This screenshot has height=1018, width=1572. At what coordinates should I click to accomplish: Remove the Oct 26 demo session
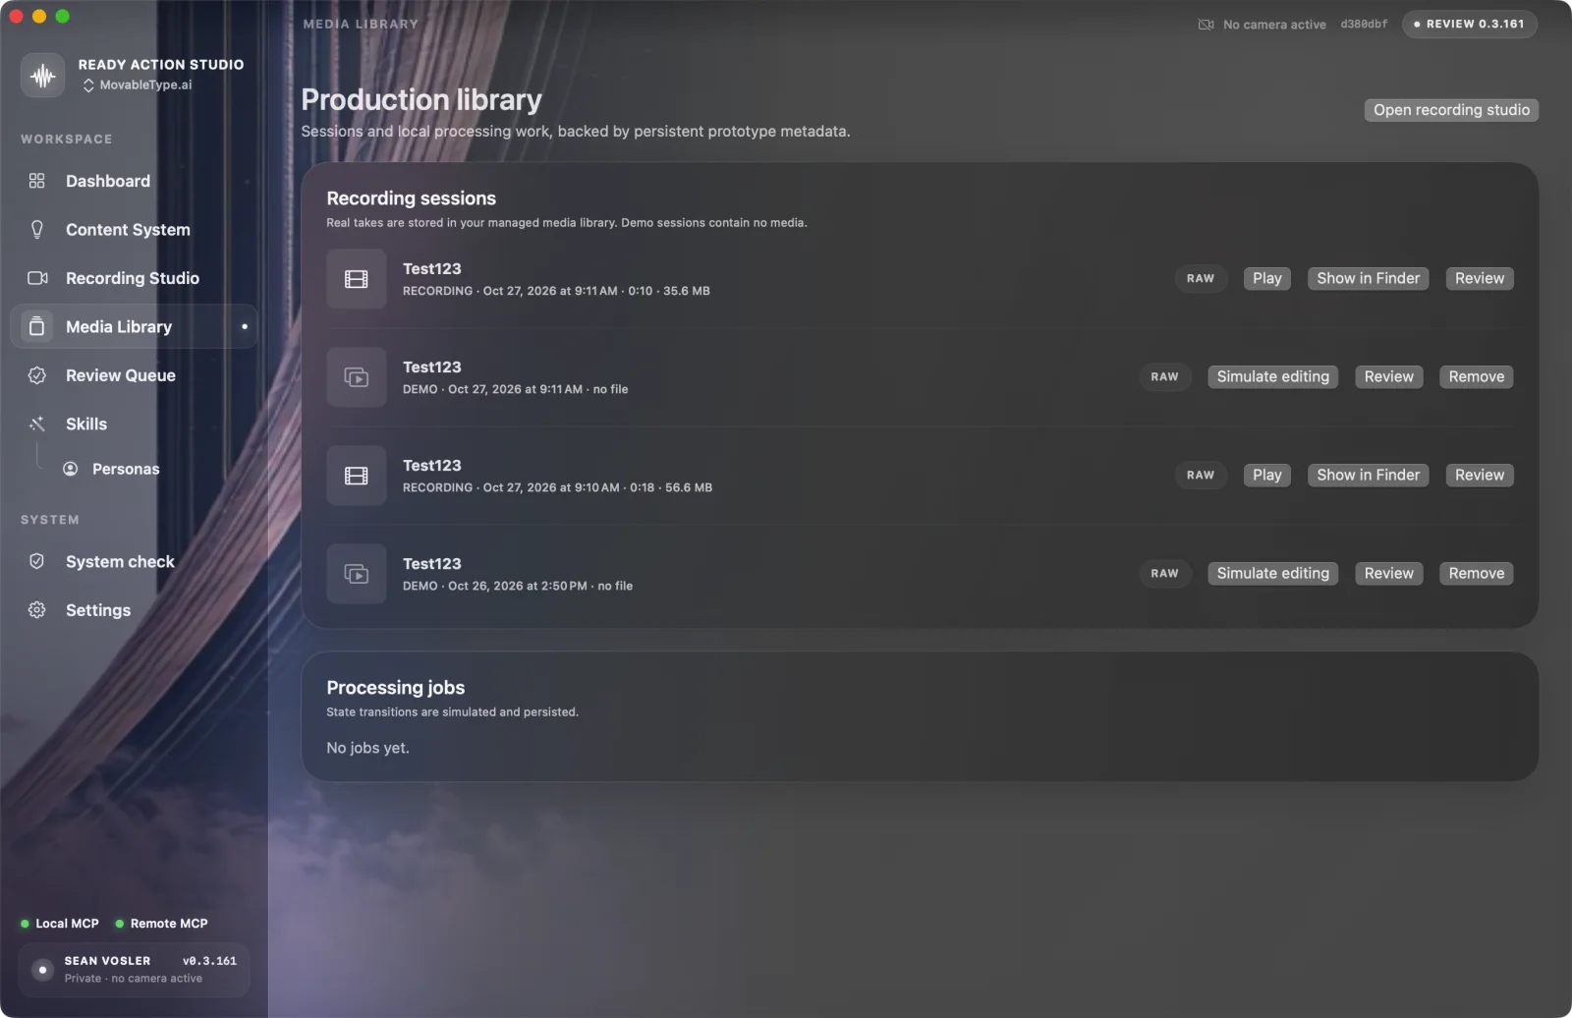pyautogui.click(x=1476, y=573)
